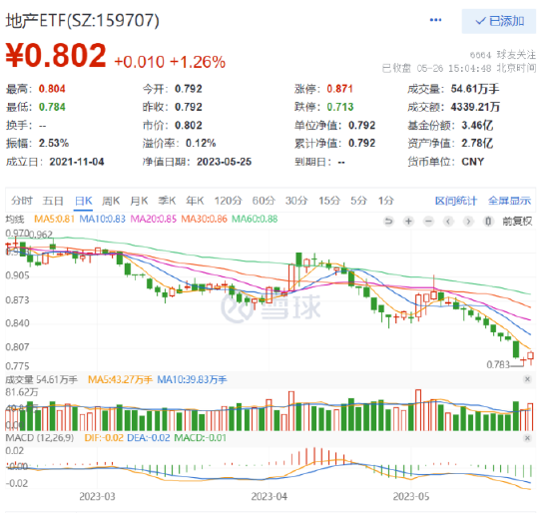Image resolution: width=549 pixels, height=514 pixels.
Task: Pan chart left with the left chevron
Action: coord(448,222)
